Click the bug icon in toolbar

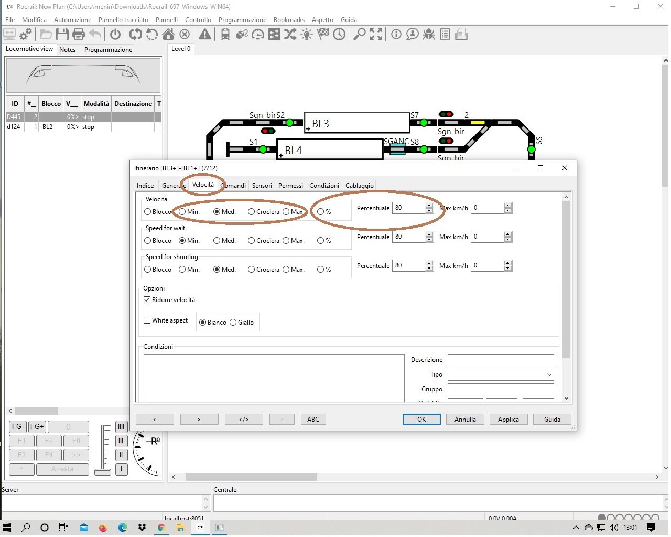pyautogui.click(x=429, y=35)
